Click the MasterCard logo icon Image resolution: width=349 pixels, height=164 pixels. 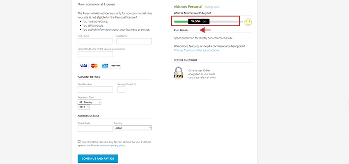94,66
